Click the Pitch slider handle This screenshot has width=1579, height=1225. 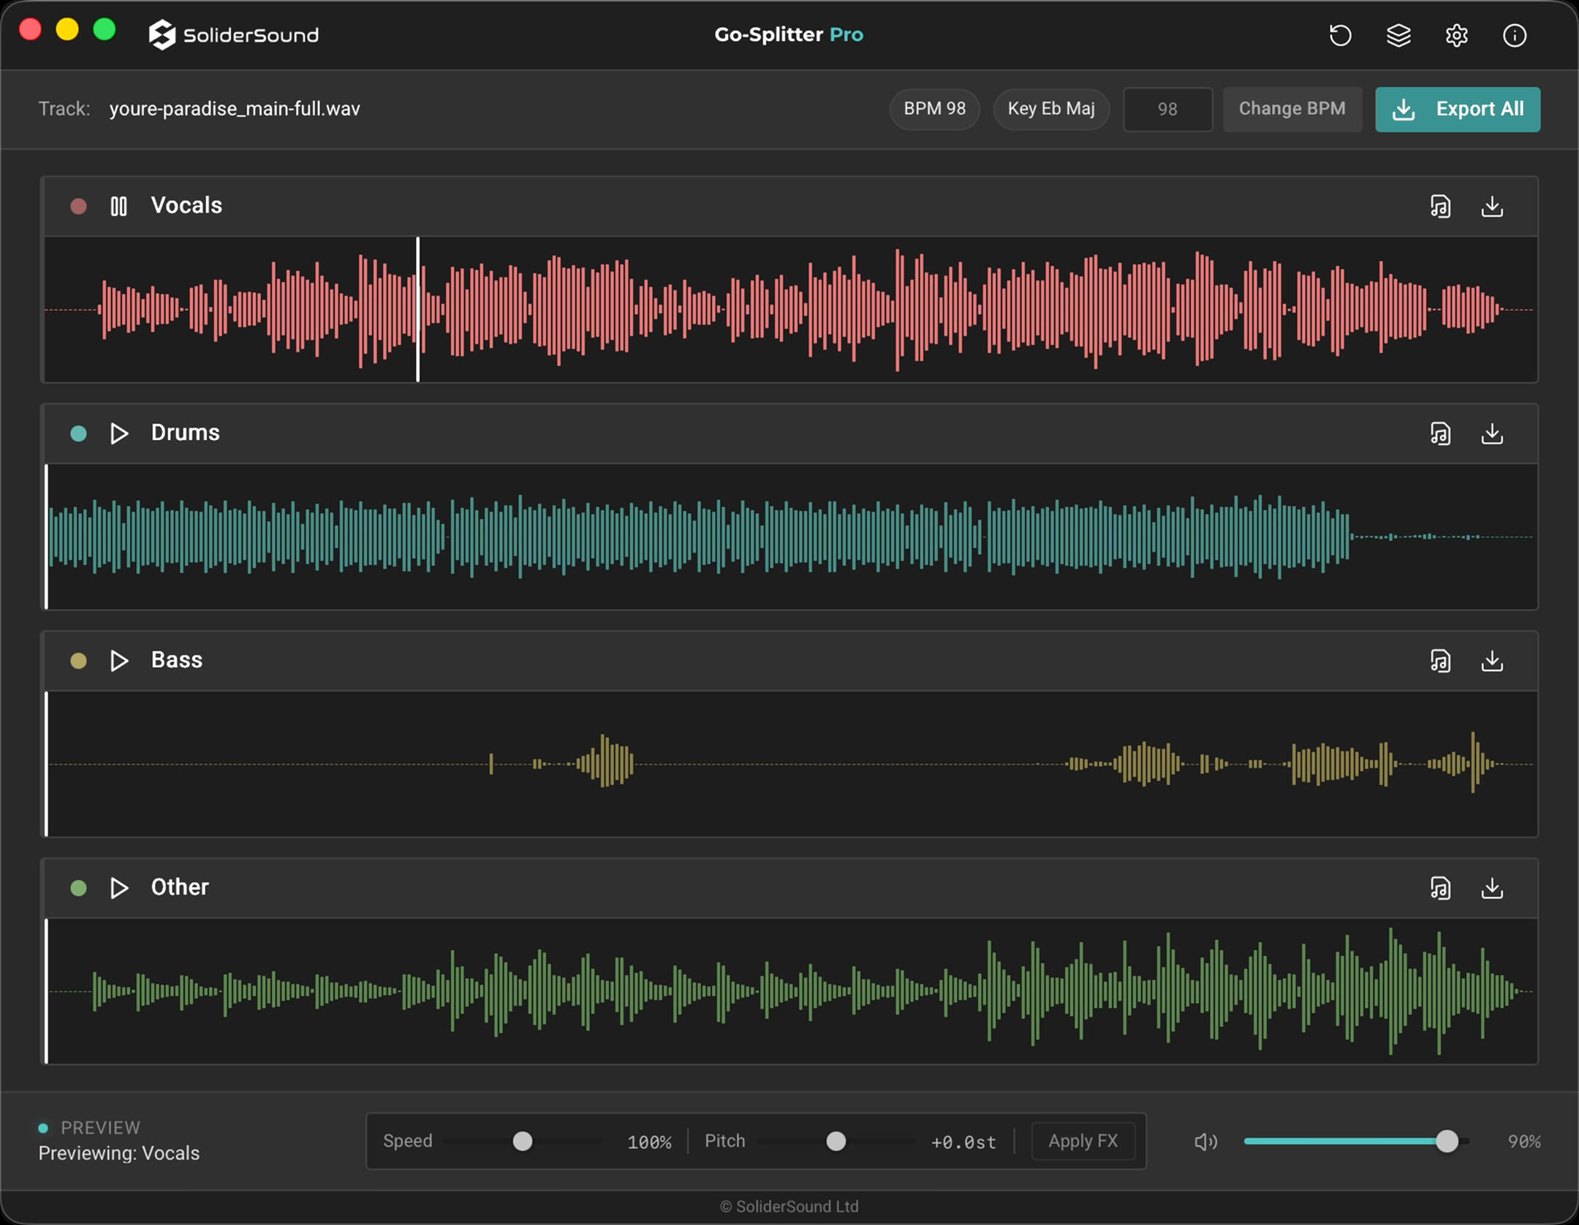pyautogui.click(x=836, y=1142)
